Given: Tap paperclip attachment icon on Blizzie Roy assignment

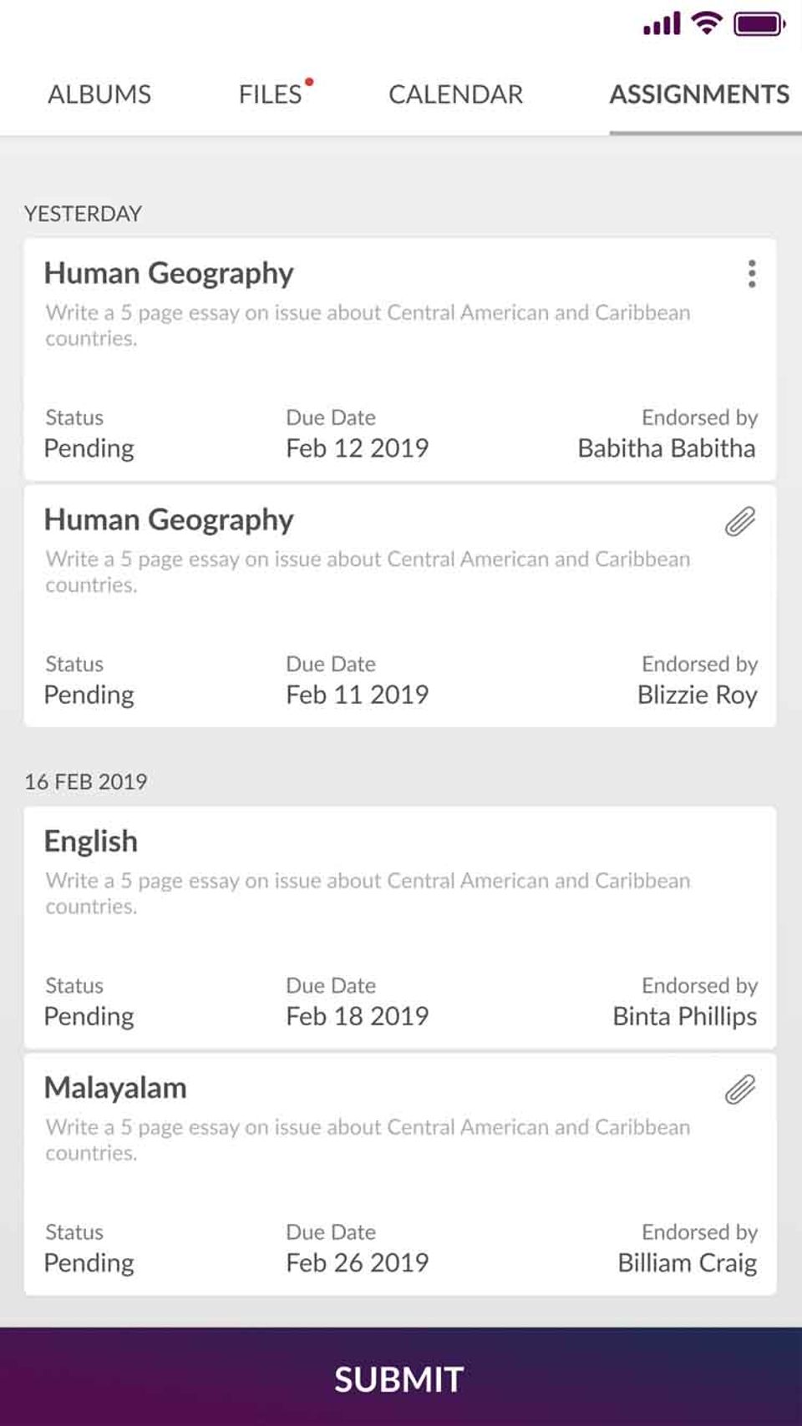Looking at the screenshot, I should [740, 522].
